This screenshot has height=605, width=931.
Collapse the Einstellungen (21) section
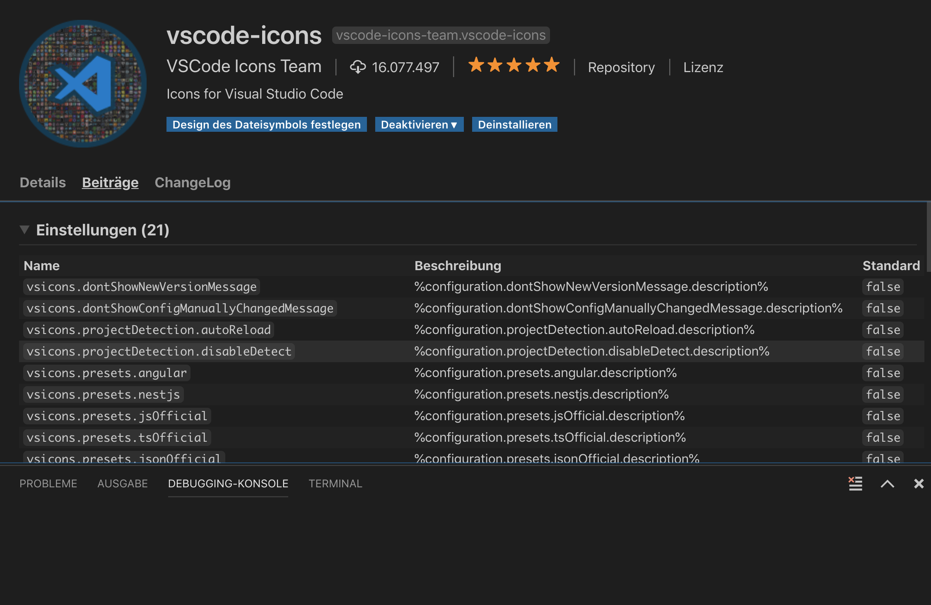pos(25,229)
